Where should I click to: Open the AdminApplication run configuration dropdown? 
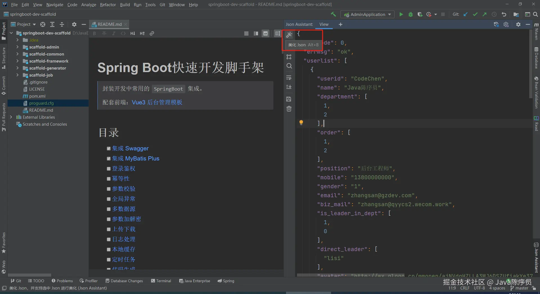[x=367, y=14]
